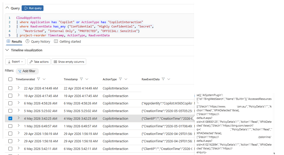Toggle the select-all rows checkbox
The height and width of the screenshot is (155, 284).
click(10, 79)
